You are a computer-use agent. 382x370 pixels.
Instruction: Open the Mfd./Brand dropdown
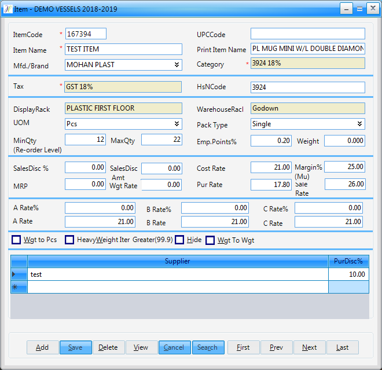[177, 65]
